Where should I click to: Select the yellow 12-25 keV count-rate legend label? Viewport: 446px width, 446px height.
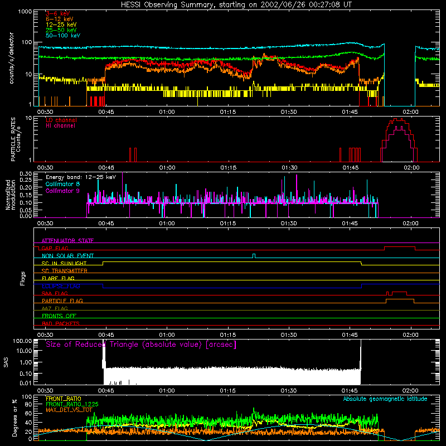[x=61, y=25]
